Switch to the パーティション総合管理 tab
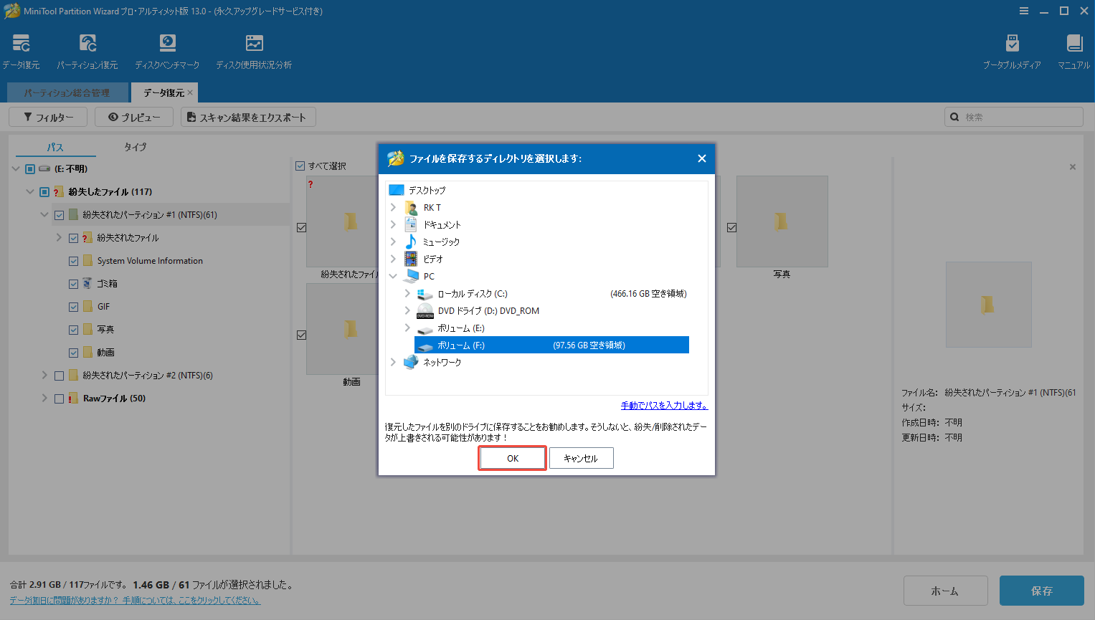The image size is (1095, 620). pyautogui.click(x=66, y=92)
